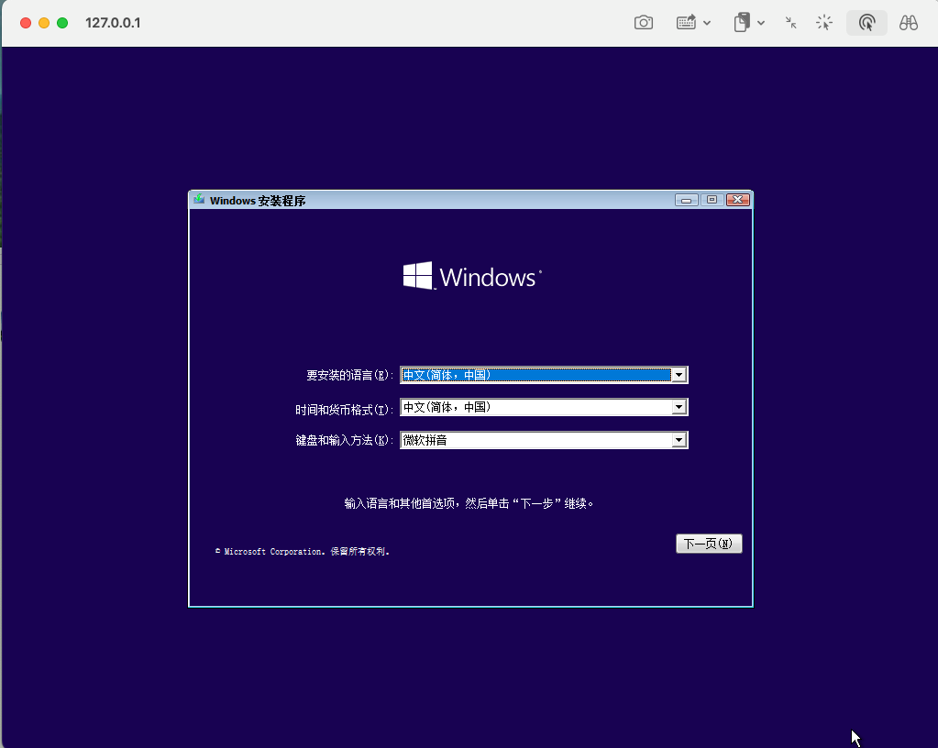Click the shrink-to-fit arrows icon
Screen dimensions: 938x748
(790, 23)
